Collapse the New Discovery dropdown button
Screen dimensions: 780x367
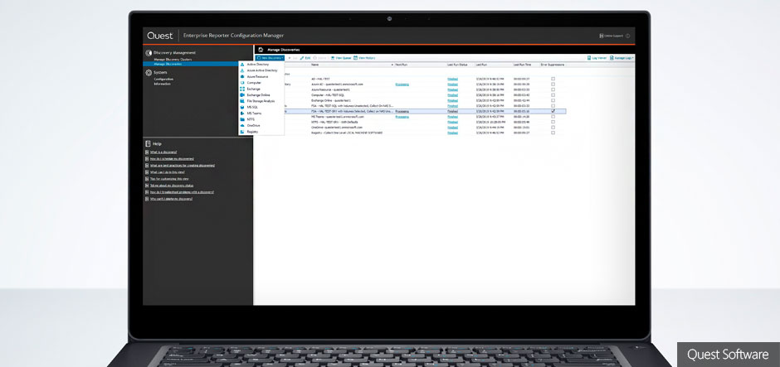(271, 58)
